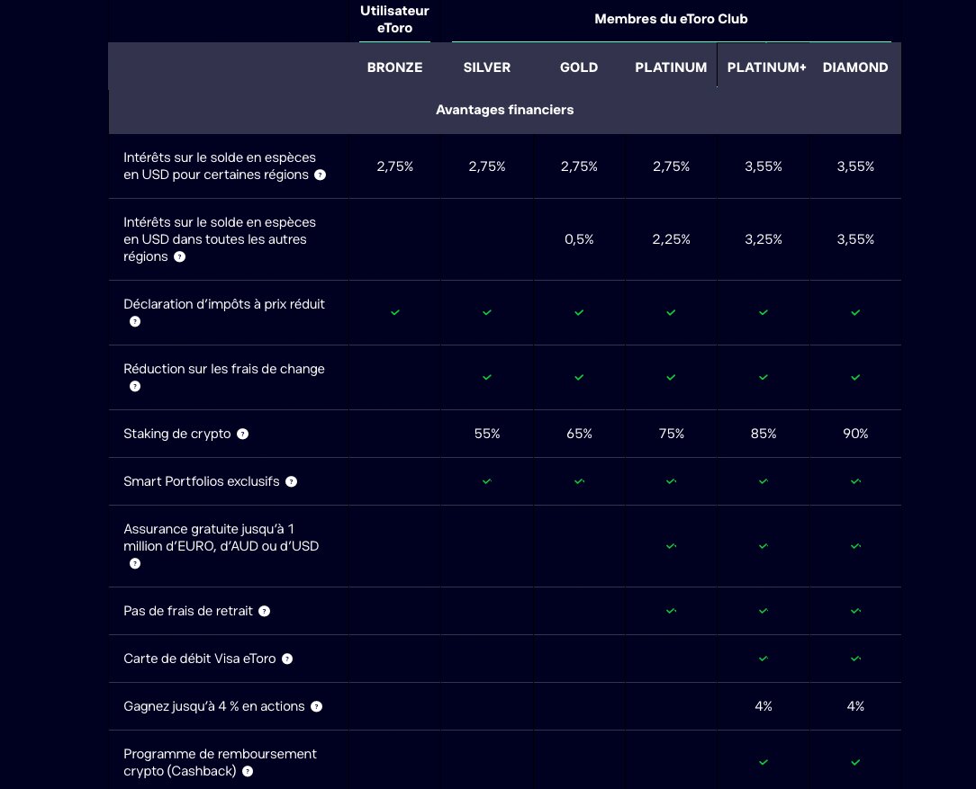This screenshot has height=789, width=976.
Task: Open help icon for USD interest in autres régions
Action: (x=179, y=256)
